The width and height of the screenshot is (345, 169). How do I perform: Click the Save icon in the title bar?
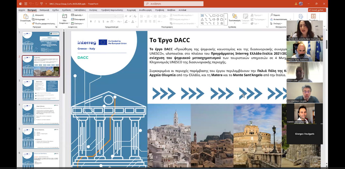pos(26,4)
